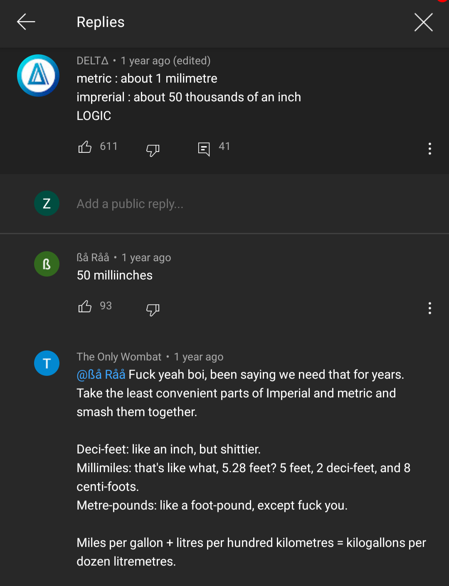Tap DELTA's username above the comment
Screen dimensions: 449x586
92,61
